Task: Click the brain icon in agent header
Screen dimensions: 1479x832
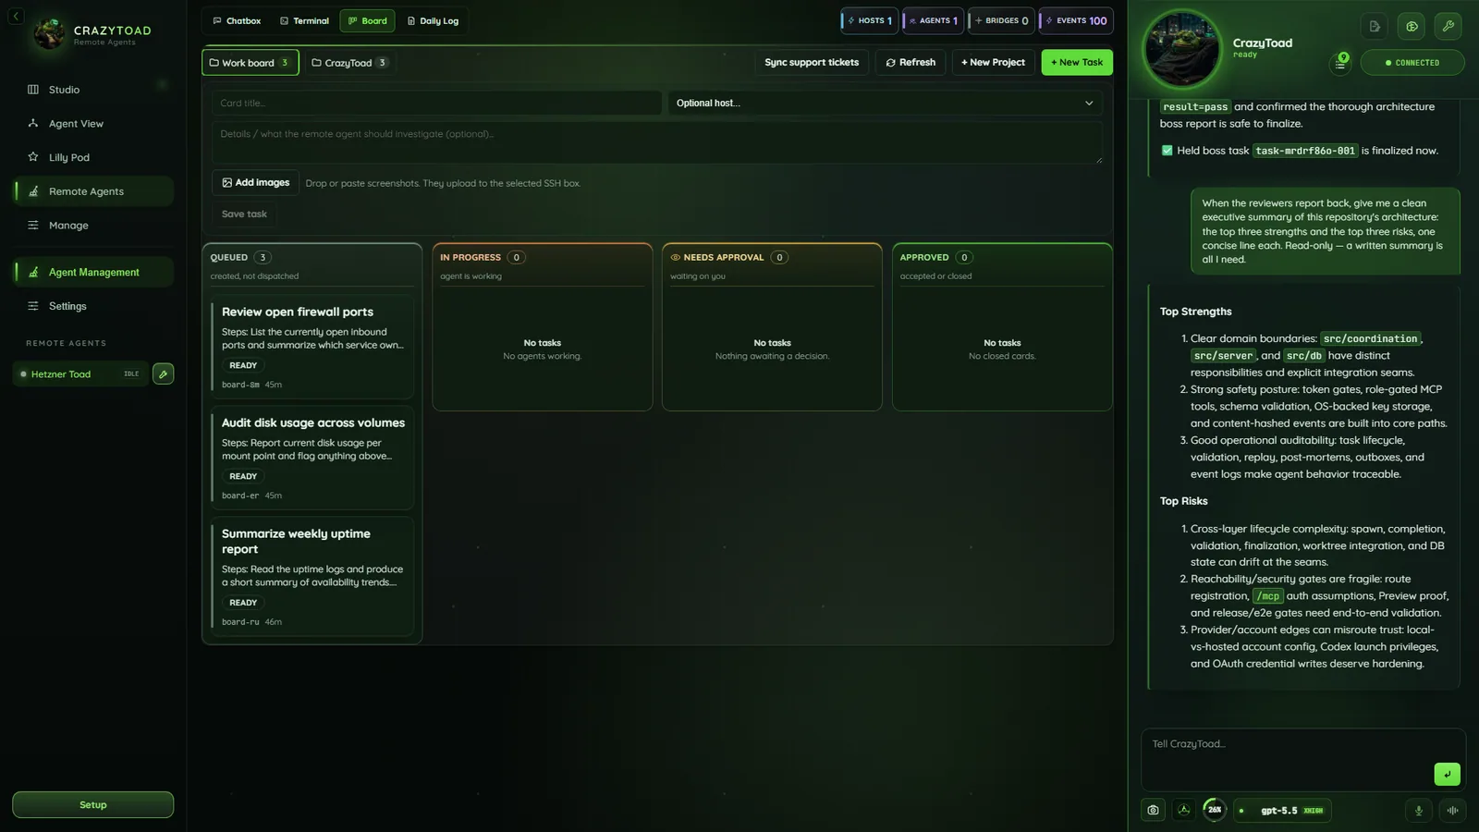Action: [x=1412, y=26]
